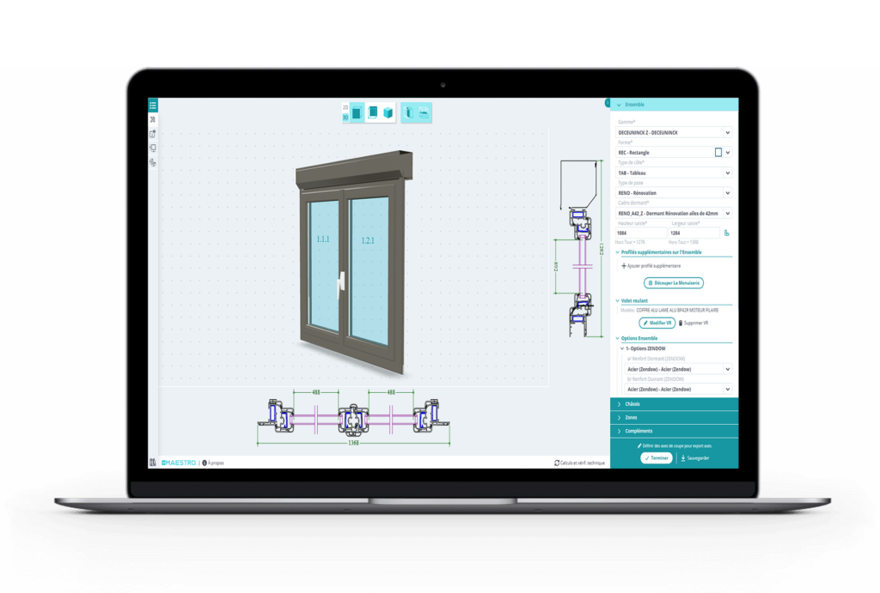880x593 pixels.
Task: Click the Modifier VR button
Action: click(x=657, y=323)
